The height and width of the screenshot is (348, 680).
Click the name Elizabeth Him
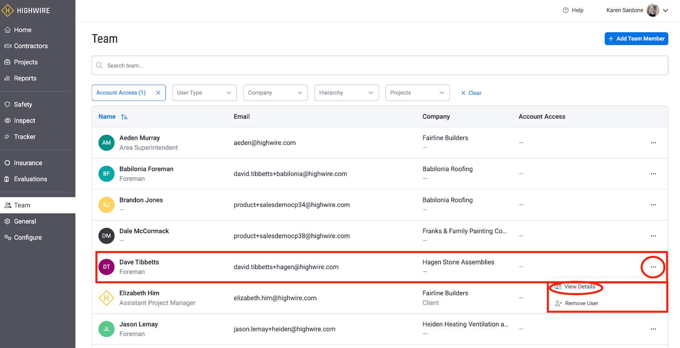pos(139,293)
